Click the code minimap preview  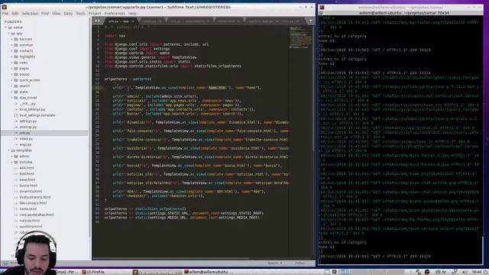[300, 37]
